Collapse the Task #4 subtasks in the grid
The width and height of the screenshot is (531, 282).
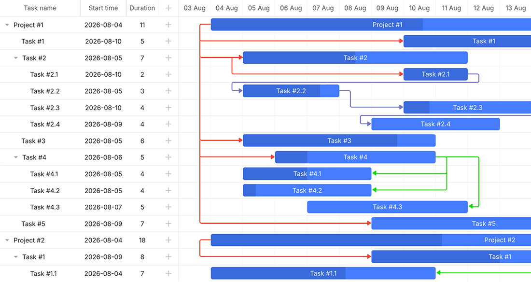(x=15, y=157)
